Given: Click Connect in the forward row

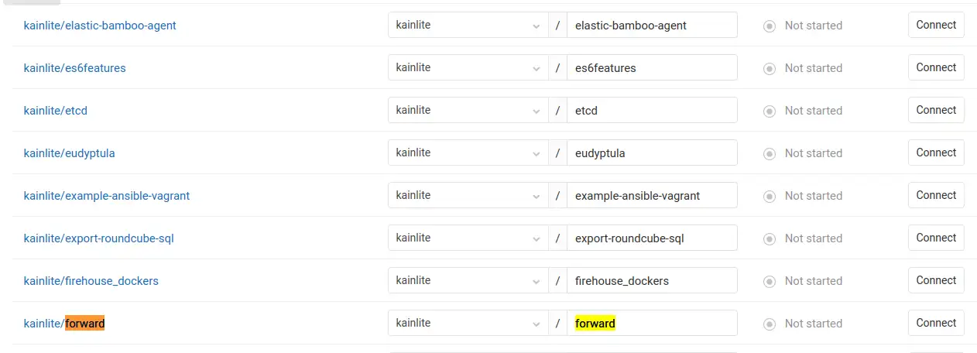Looking at the screenshot, I should tap(936, 323).
